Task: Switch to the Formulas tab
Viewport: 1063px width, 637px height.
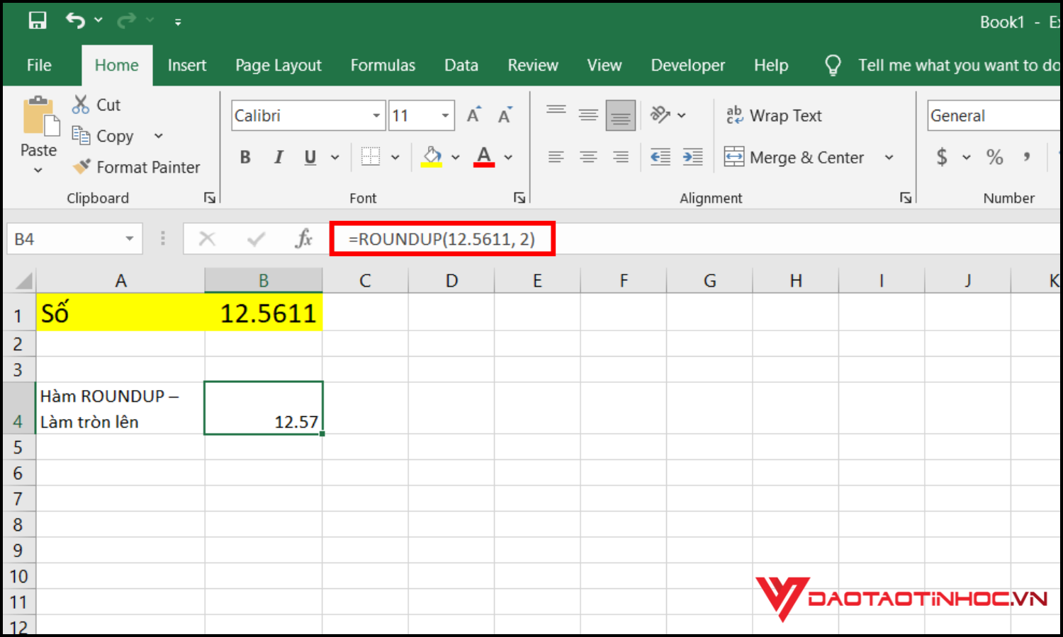Action: point(383,65)
